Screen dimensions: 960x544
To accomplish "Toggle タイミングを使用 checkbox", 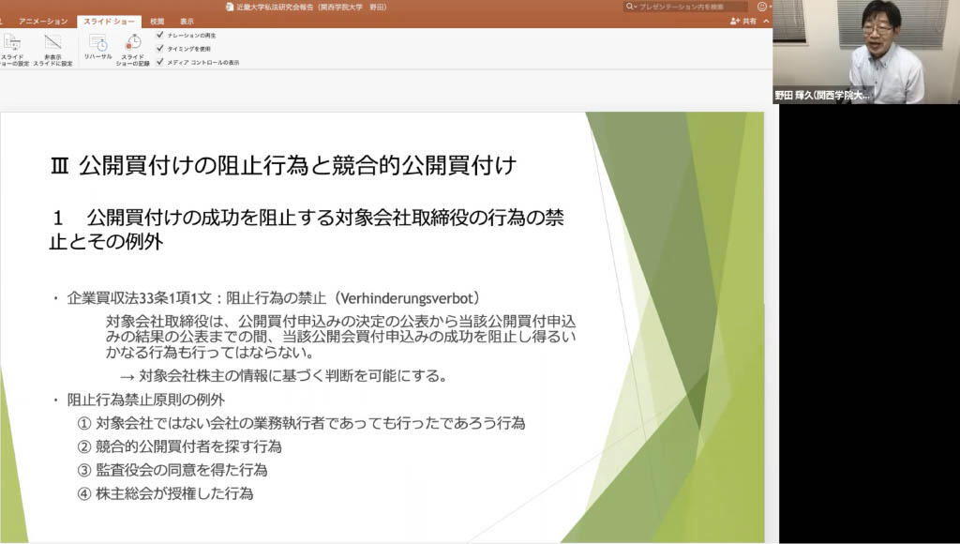I will pyautogui.click(x=159, y=49).
